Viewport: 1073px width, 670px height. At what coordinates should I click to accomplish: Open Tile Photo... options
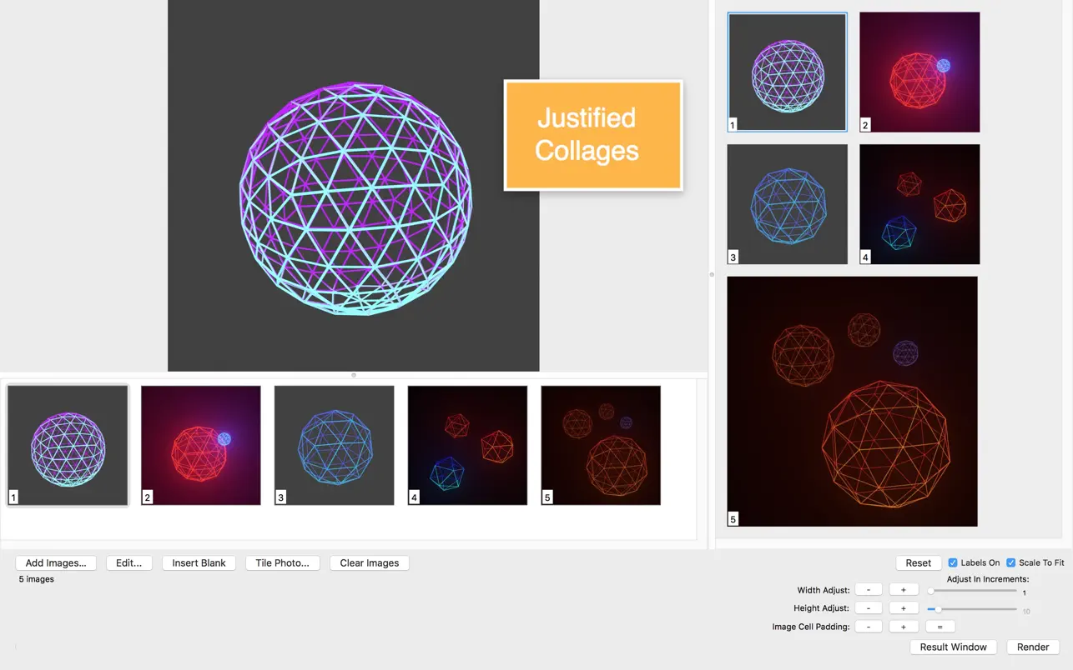pyautogui.click(x=282, y=563)
